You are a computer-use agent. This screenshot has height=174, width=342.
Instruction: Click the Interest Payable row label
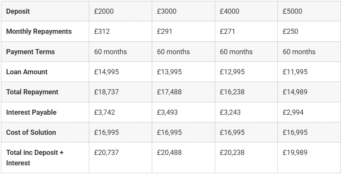[31, 112]
